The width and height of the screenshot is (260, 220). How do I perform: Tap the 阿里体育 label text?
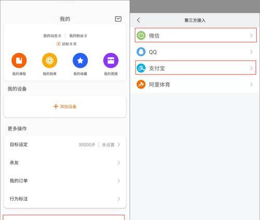pos(160,84)
